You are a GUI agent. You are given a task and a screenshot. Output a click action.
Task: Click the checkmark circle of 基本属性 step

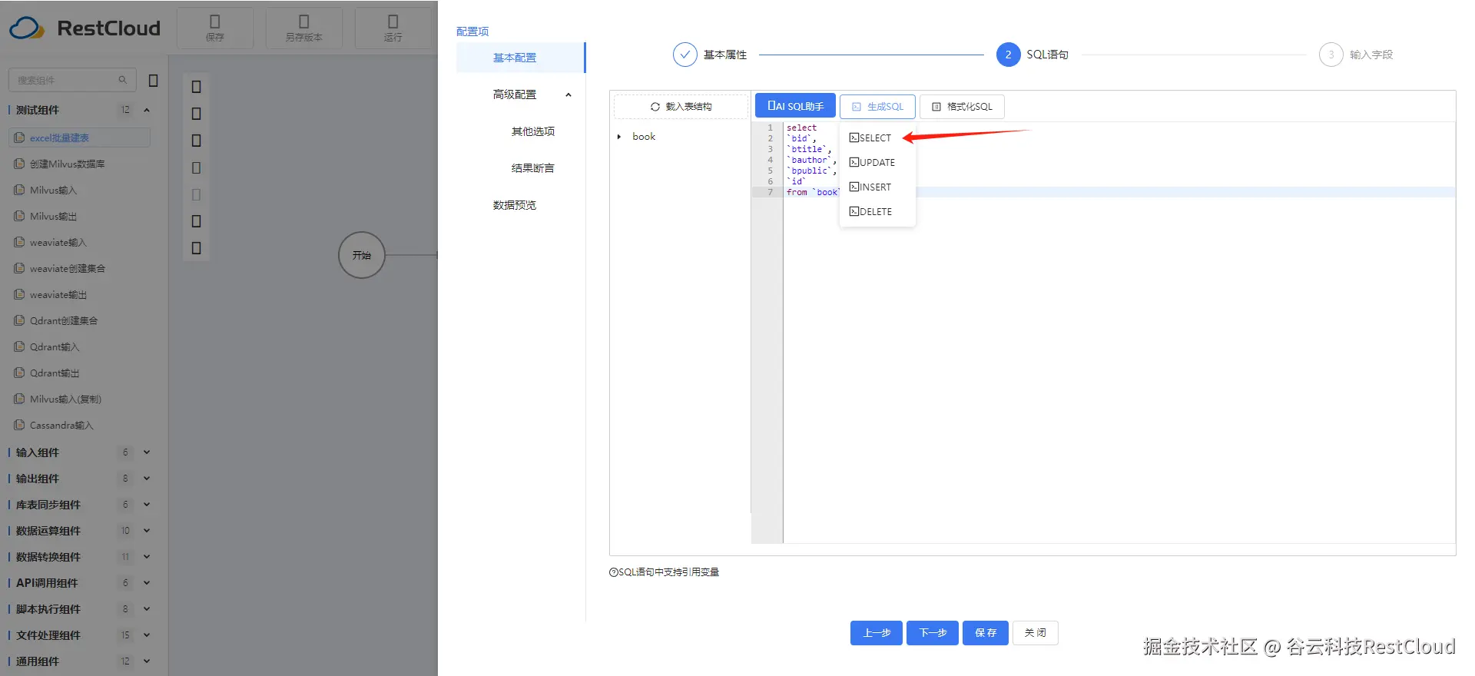click(x=685, y=55)
